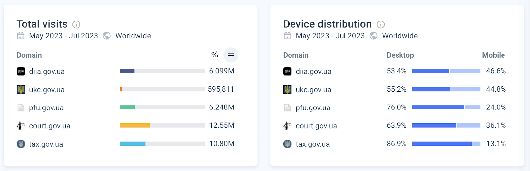Click diia.gov.ua favicon in Total visits

tap(21, 71)
